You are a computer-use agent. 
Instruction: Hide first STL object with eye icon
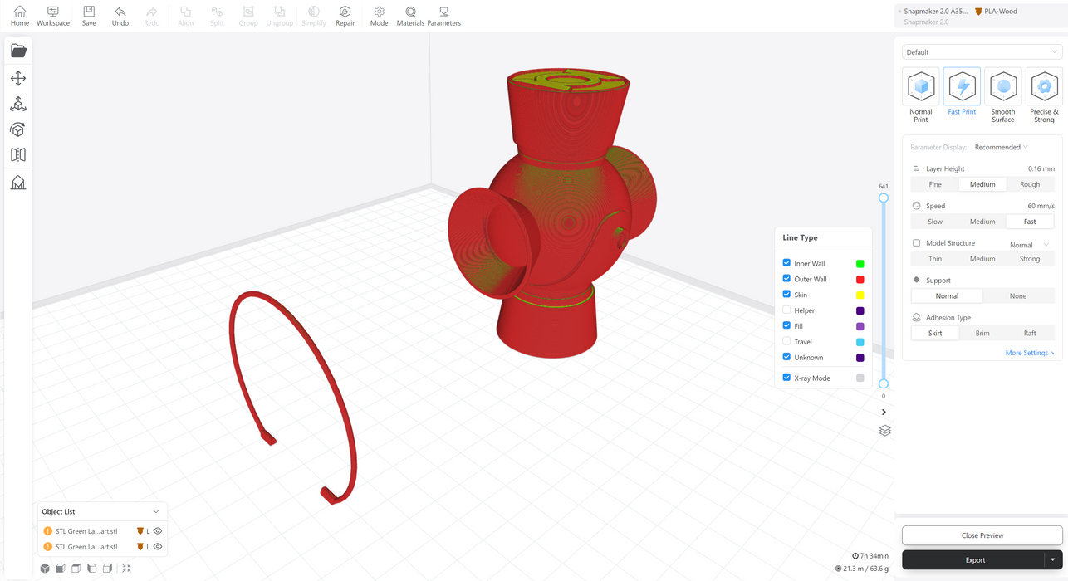(158, 531)
